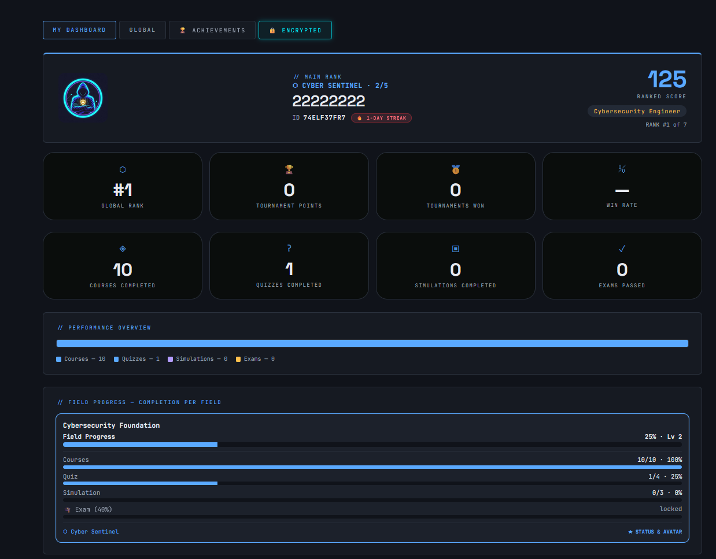
Task: Click the '25% · Lv 2' value
Action: coord(663,436)
